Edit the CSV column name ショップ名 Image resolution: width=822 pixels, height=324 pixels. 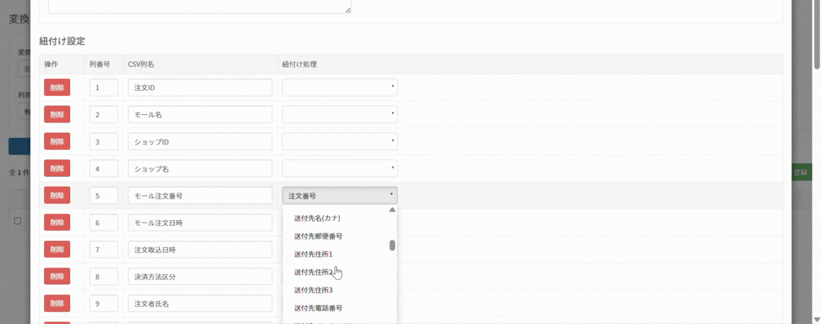pos(200,168)
